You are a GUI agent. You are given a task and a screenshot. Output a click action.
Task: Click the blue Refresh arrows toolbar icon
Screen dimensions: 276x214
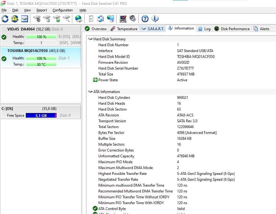click(x=5, y=19)
